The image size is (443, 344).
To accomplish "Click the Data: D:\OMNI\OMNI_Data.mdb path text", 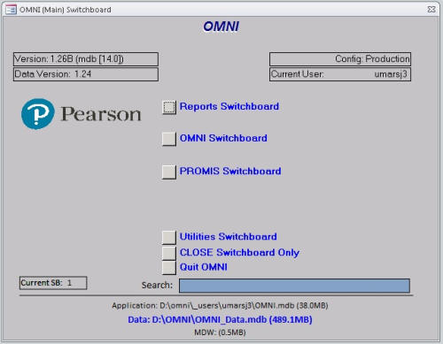I will (x=220, y=319).
